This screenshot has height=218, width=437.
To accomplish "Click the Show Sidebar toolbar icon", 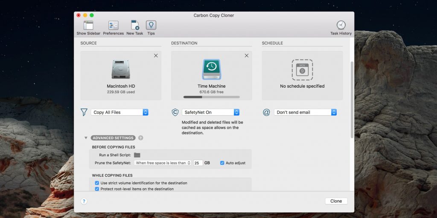I will coord(88,25).
